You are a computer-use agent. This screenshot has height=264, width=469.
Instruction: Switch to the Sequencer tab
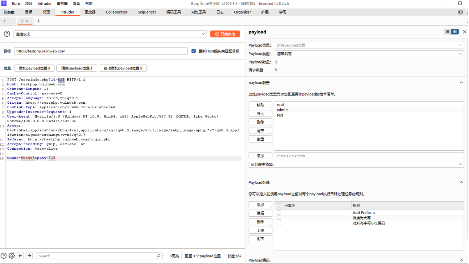[147, 12]
